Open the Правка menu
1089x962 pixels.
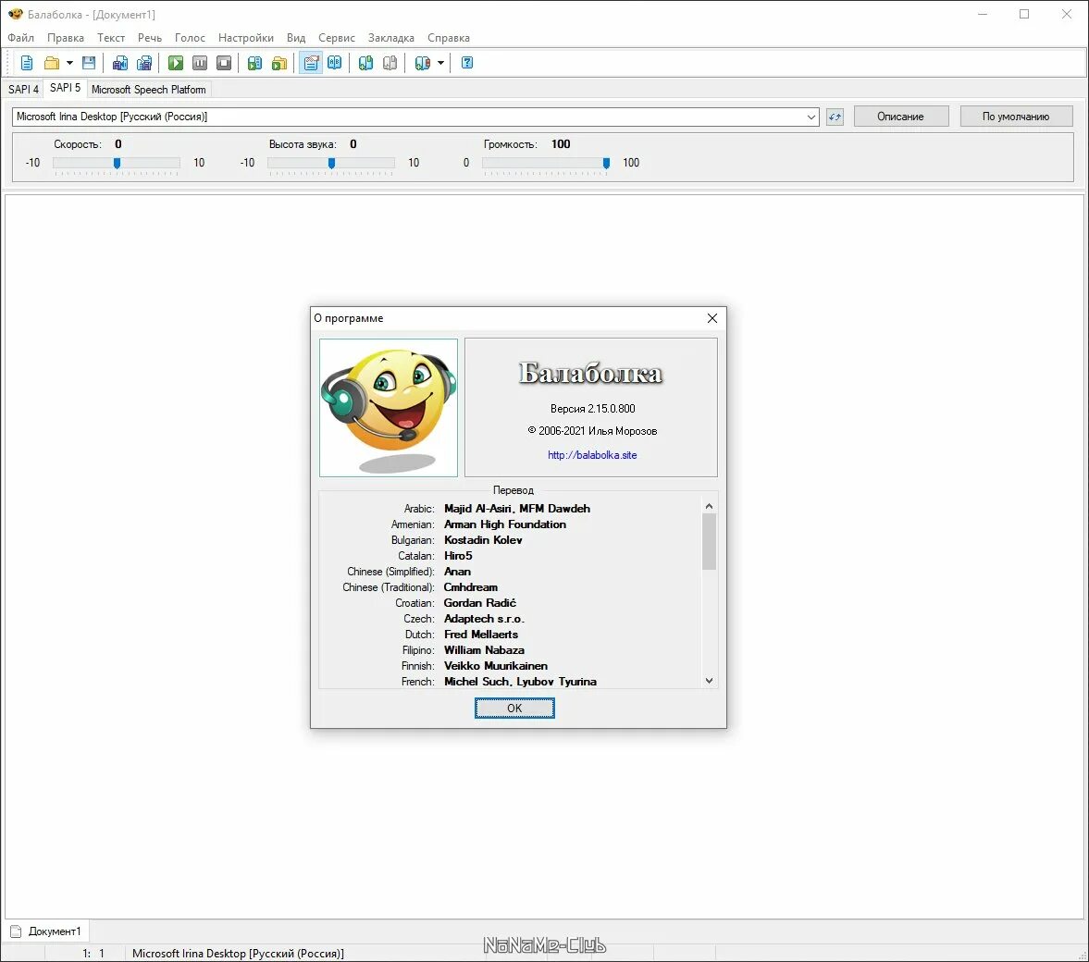(66, 38)
